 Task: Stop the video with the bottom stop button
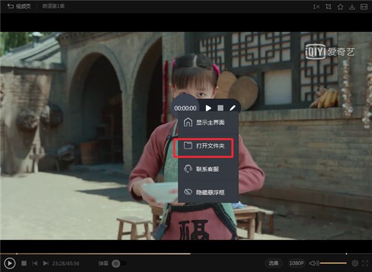tap(24, 263)
